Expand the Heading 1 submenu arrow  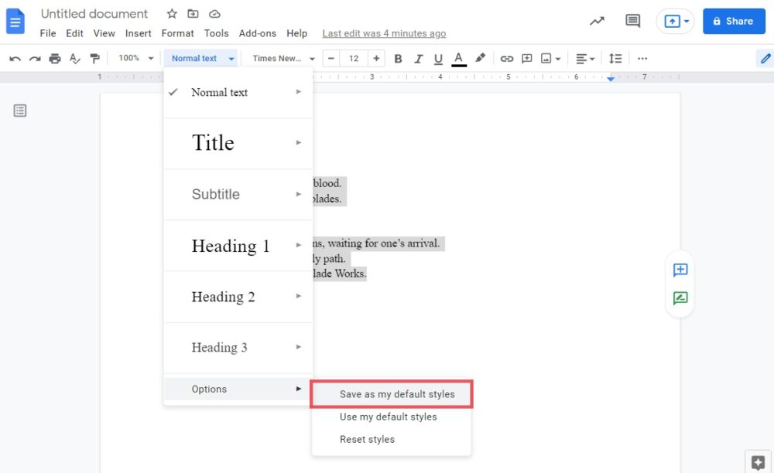tap(299, 246)
